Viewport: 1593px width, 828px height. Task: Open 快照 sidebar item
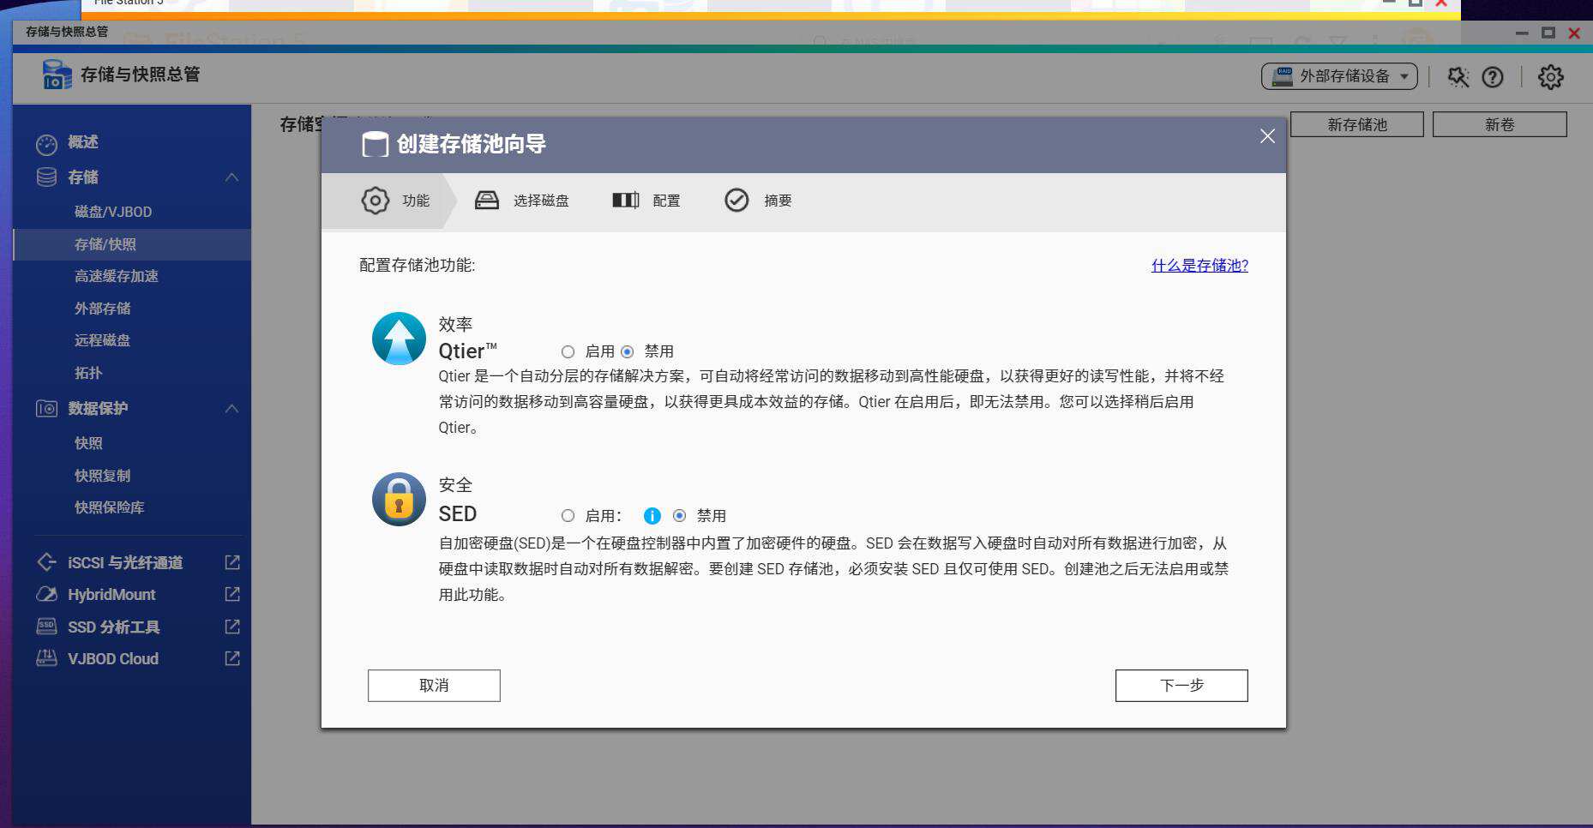88,443
